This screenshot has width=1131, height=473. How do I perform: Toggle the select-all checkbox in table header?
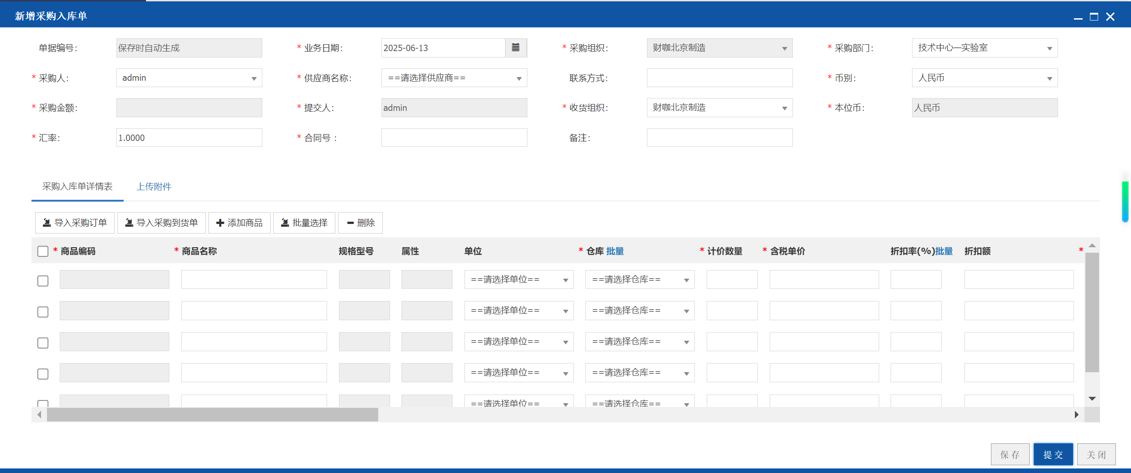pyautogui.click(x=43, y=251)
